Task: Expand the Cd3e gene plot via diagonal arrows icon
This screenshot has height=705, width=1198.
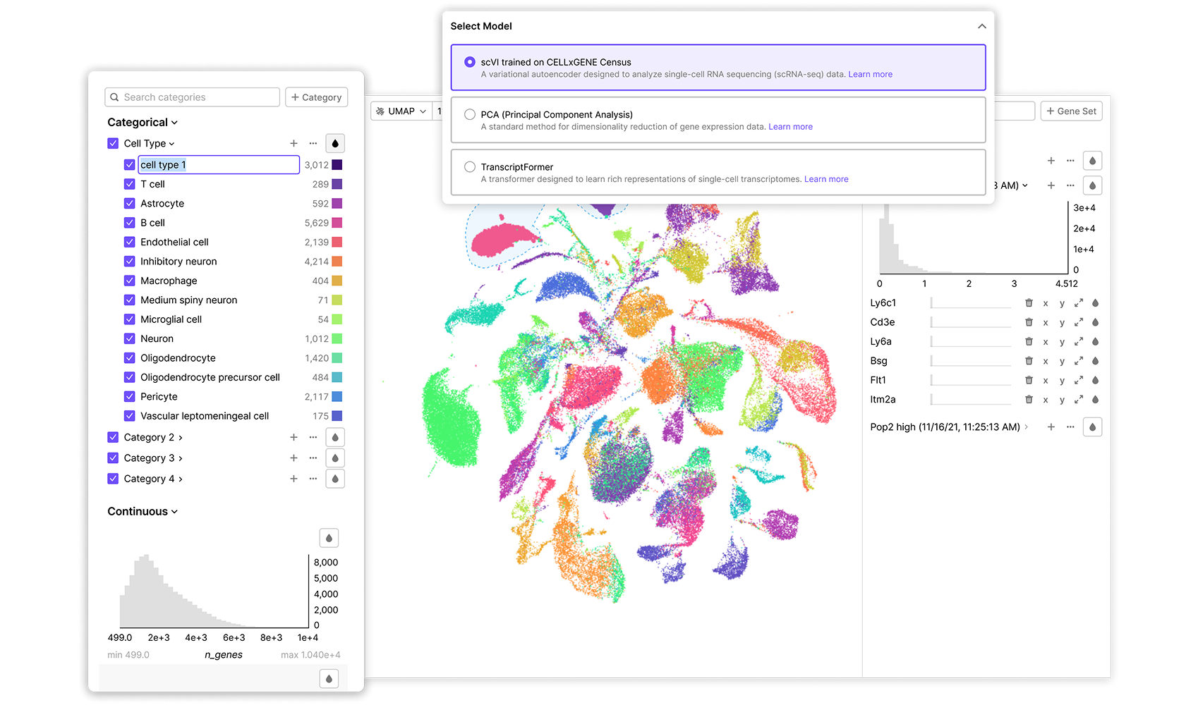Action: coord(1079,321)
